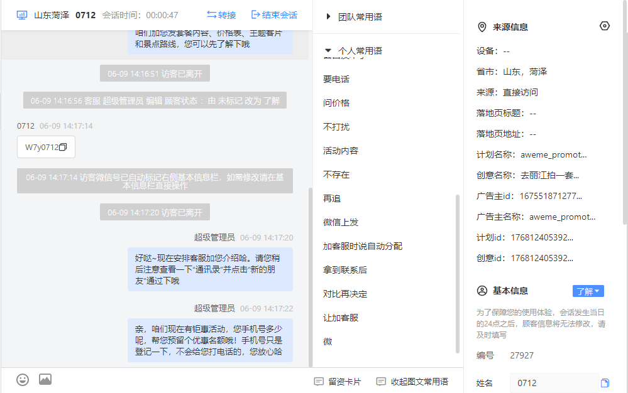Select the quick phrase 加客服时说自动分配
This screenshot has height=393, width=628.
tap(363, 246)
